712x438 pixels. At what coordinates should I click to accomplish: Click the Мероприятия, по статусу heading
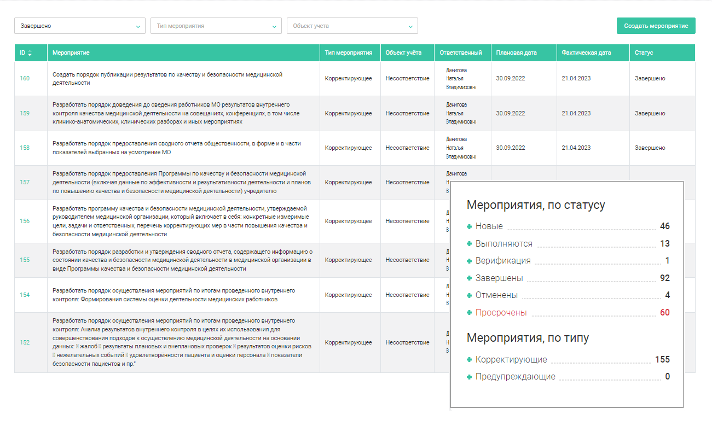pos(536,205)
